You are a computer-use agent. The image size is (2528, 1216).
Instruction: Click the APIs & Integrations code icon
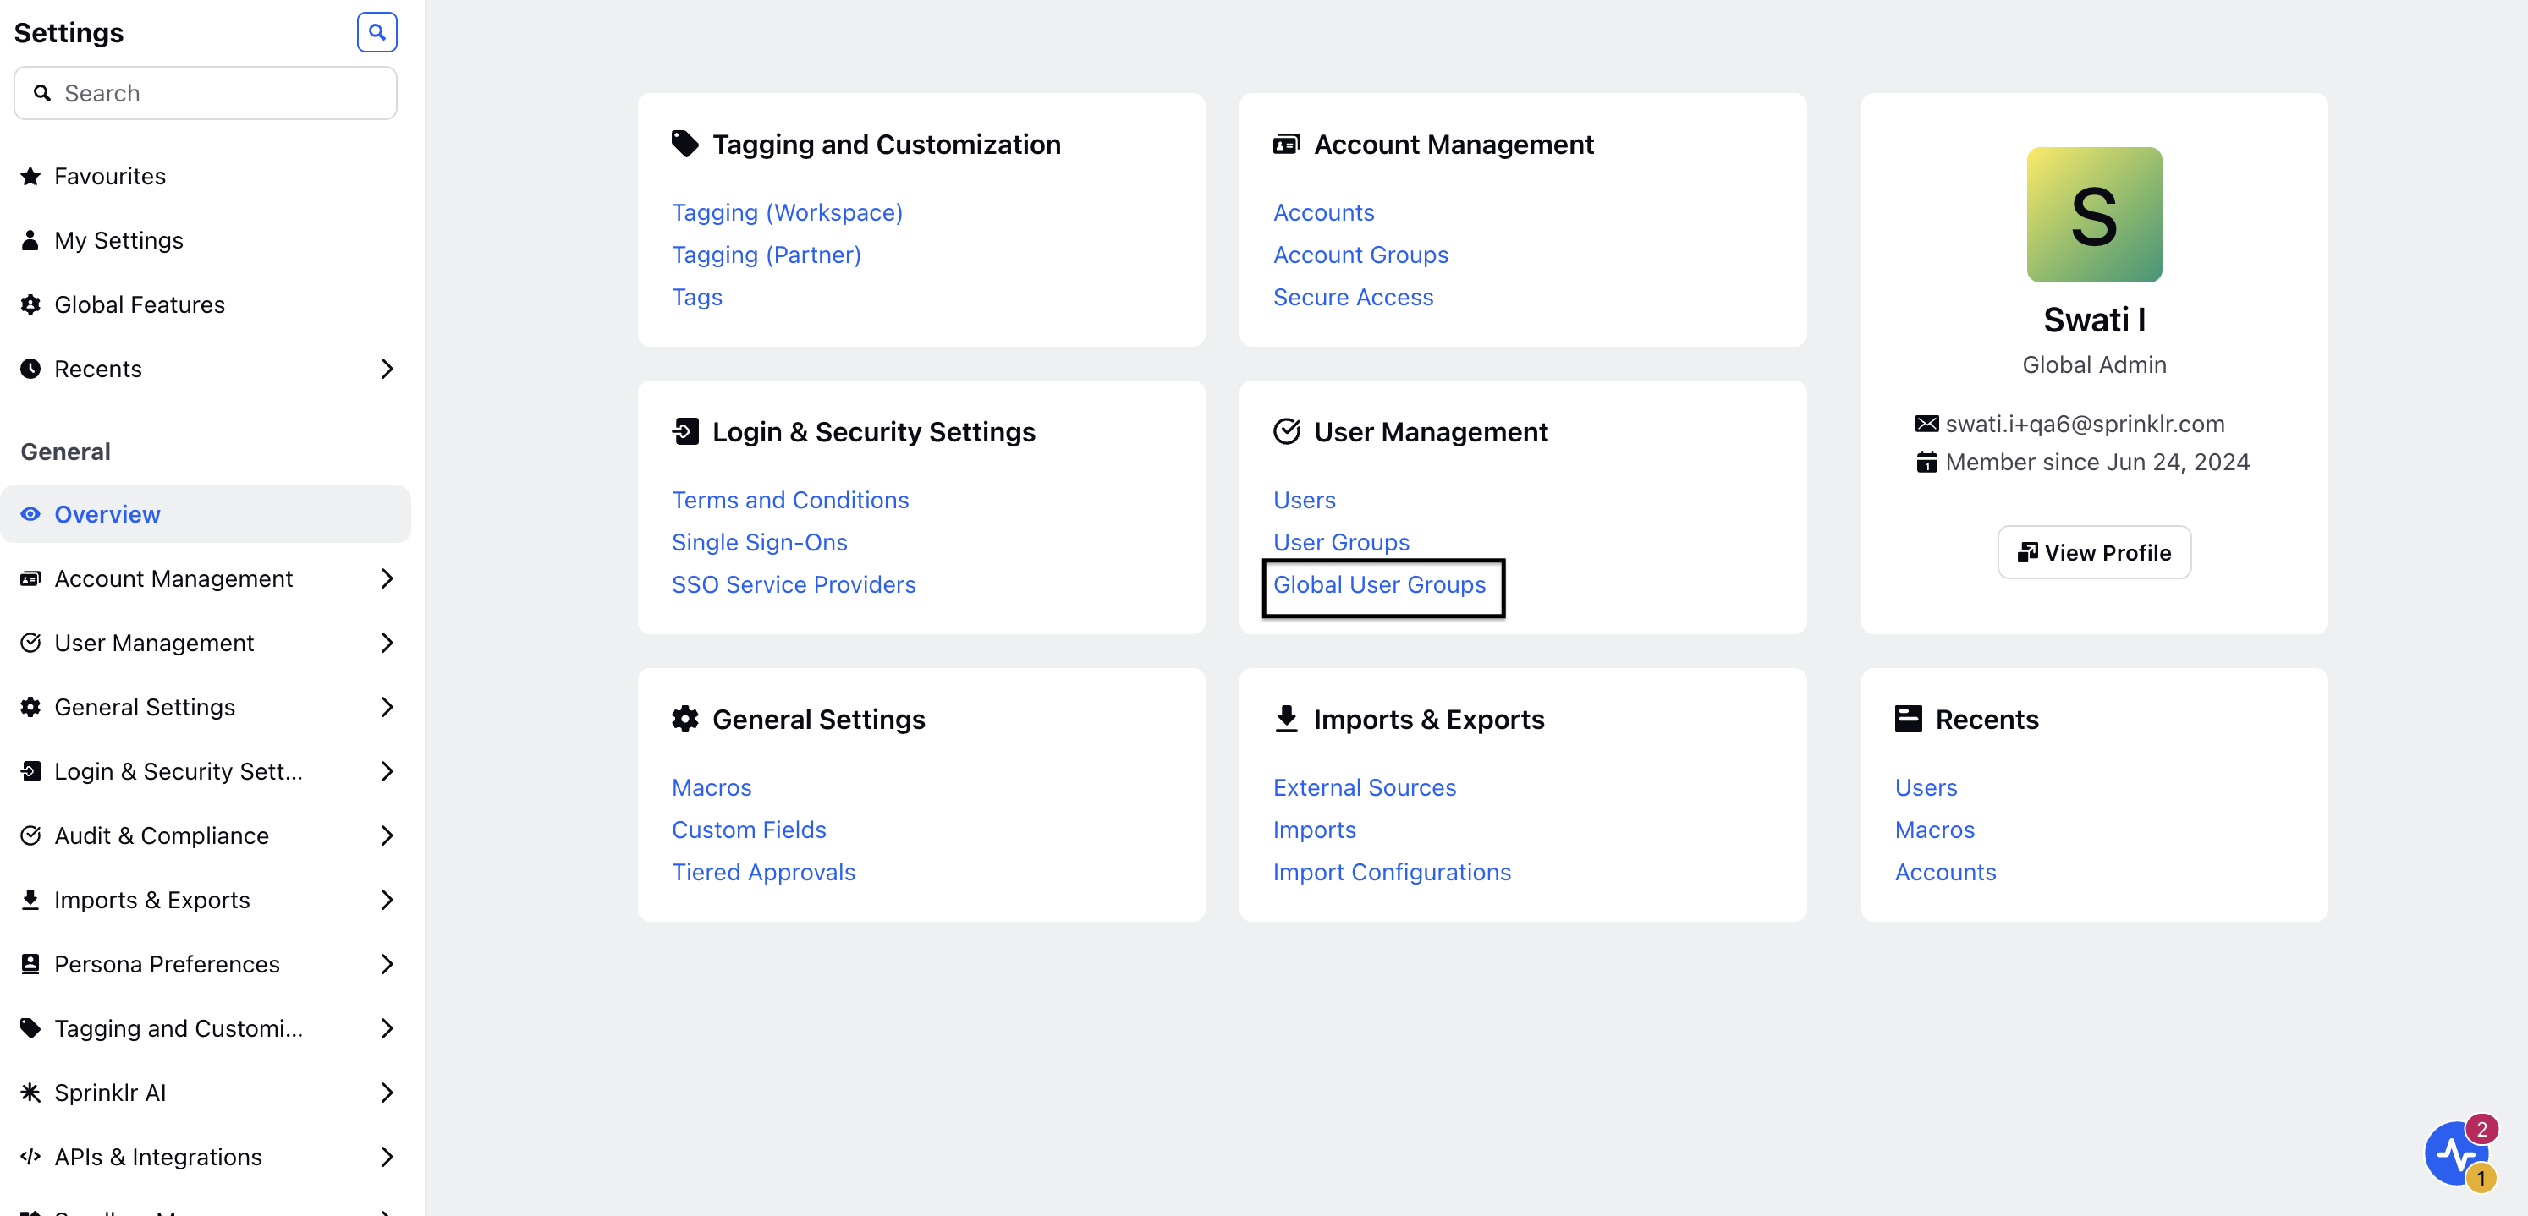click(30, 1156)
